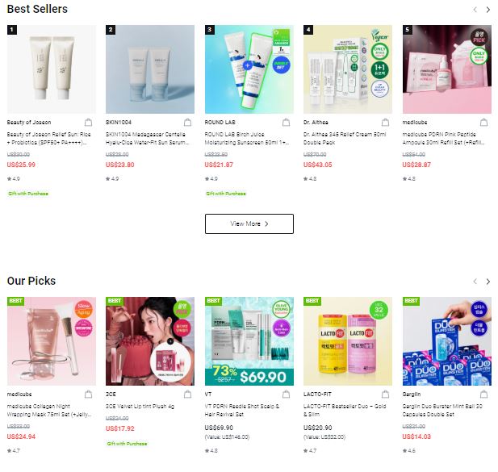Open ROUND LAB Birch Juice product title

coord(247,138)
